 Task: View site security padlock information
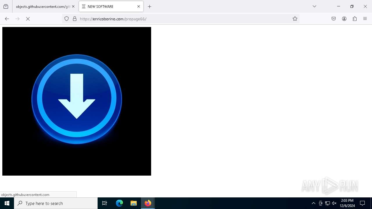click(75, 19)
